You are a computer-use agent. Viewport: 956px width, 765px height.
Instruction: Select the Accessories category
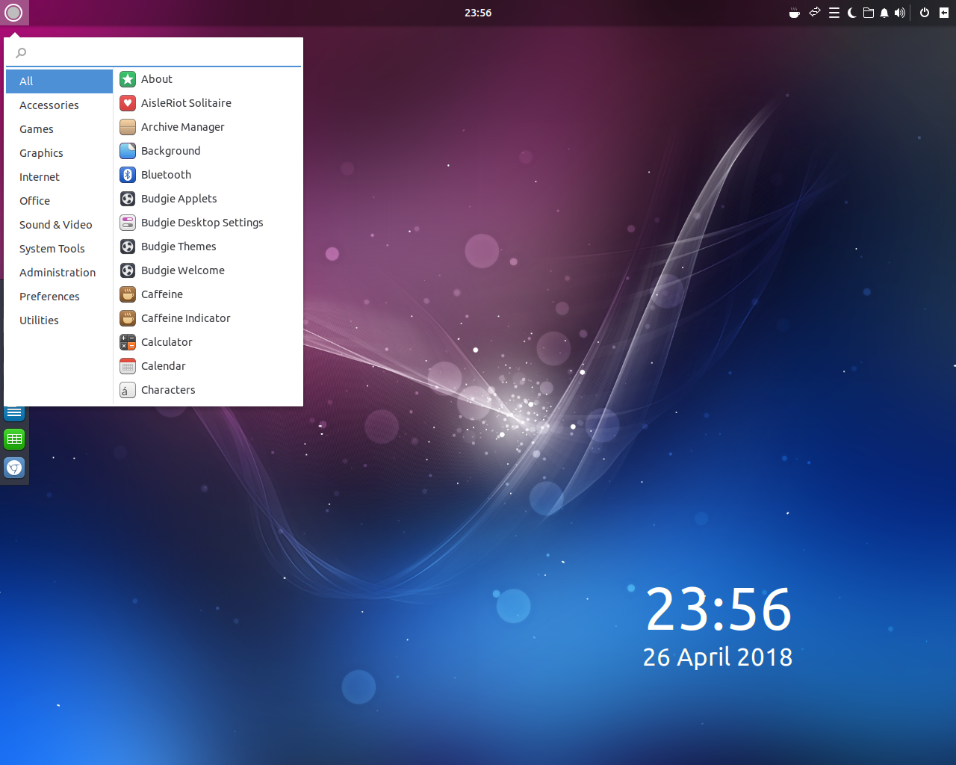click(x=59, y=105)
